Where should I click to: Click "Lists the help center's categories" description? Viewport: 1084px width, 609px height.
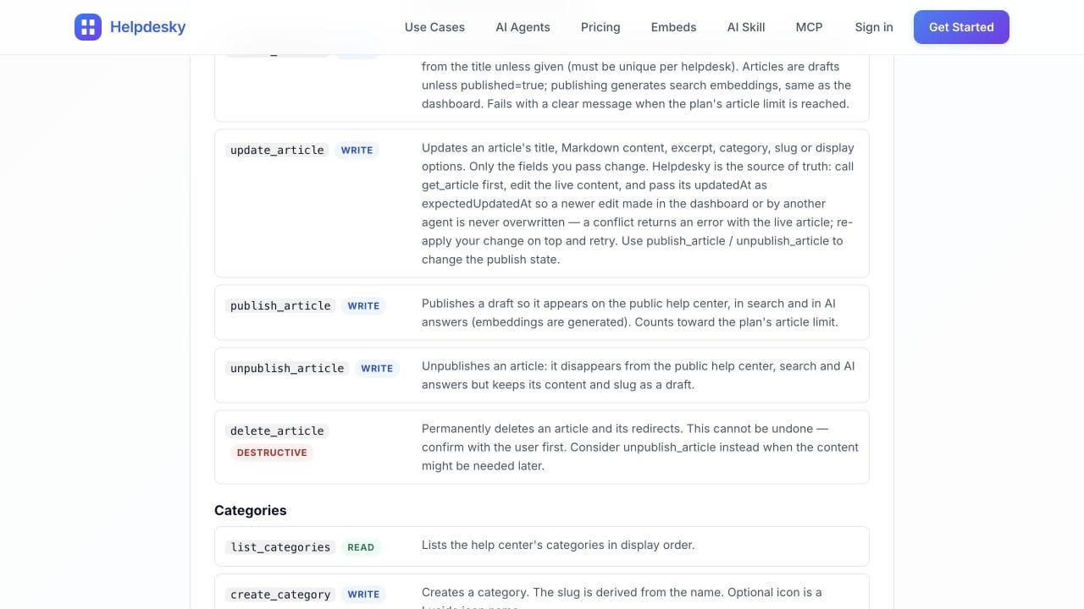[x=558, y=545]
